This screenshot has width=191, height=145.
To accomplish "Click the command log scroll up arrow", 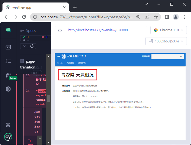I will point(48,57).
